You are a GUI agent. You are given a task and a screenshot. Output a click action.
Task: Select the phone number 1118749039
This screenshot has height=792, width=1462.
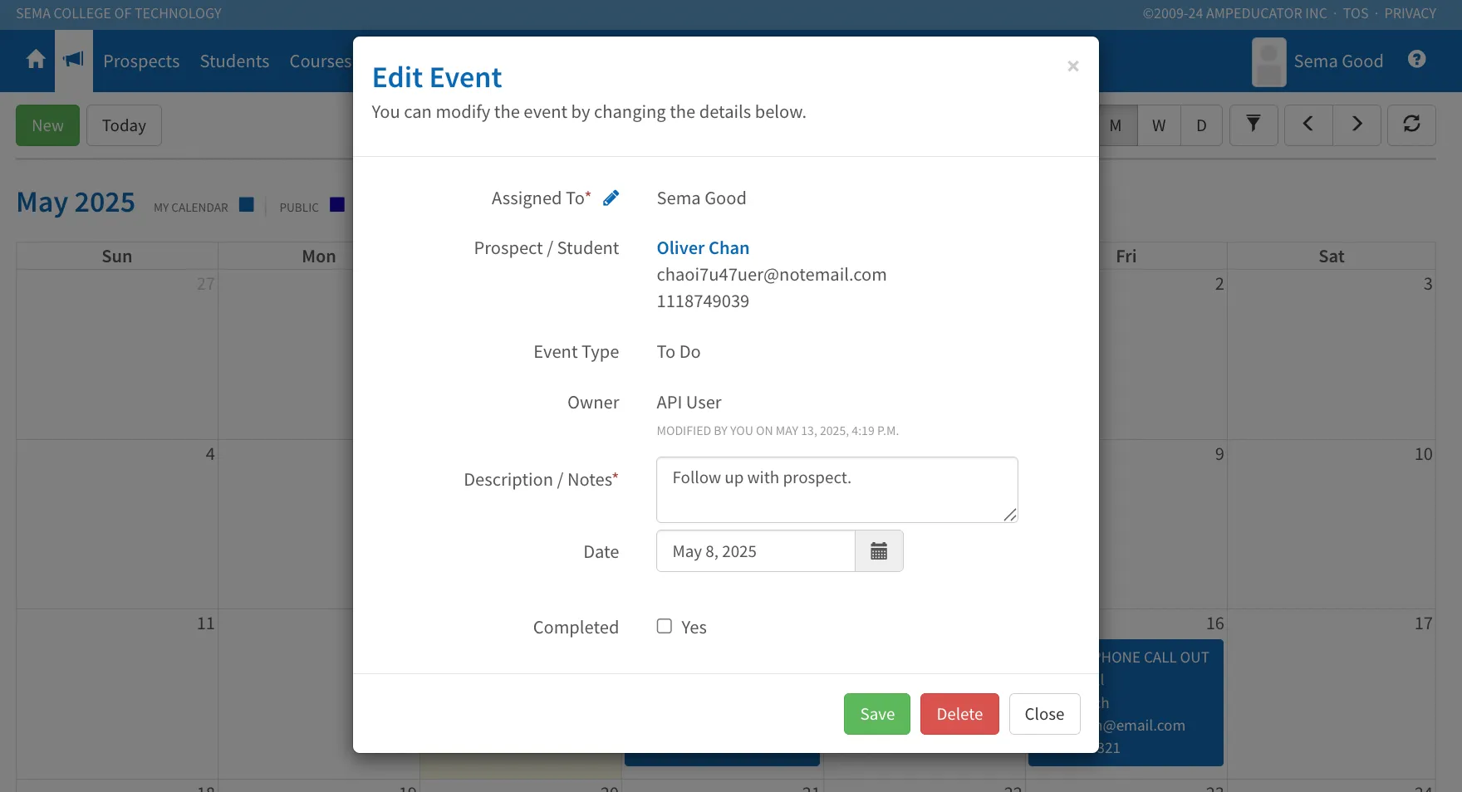[703, 301]
